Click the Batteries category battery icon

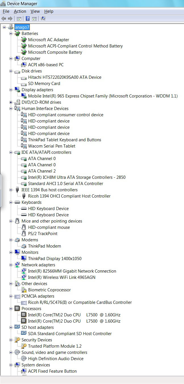point(17,34)
